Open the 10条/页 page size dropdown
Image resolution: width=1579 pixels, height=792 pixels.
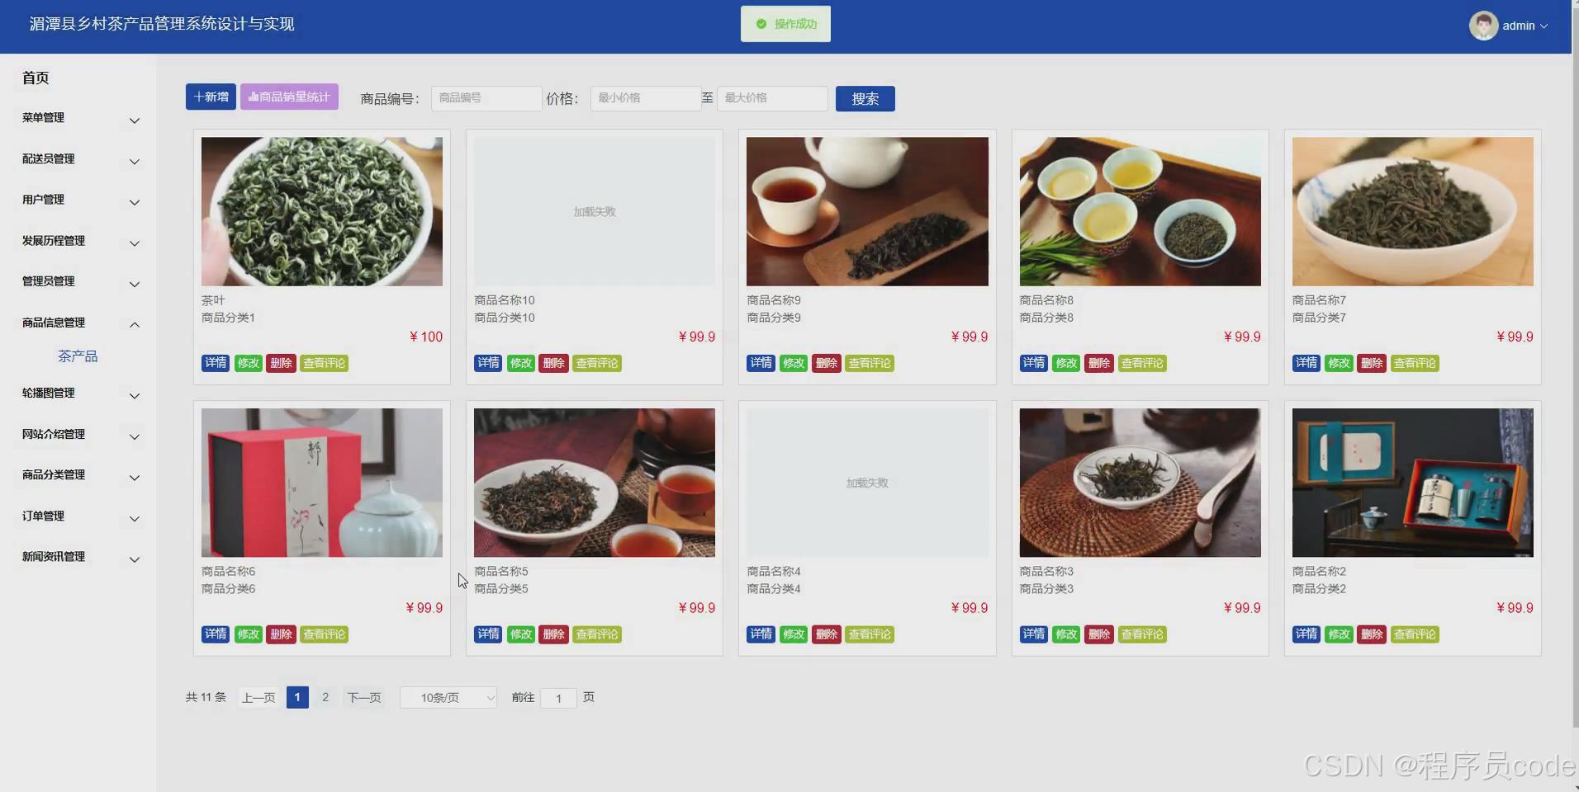(448, 698)
